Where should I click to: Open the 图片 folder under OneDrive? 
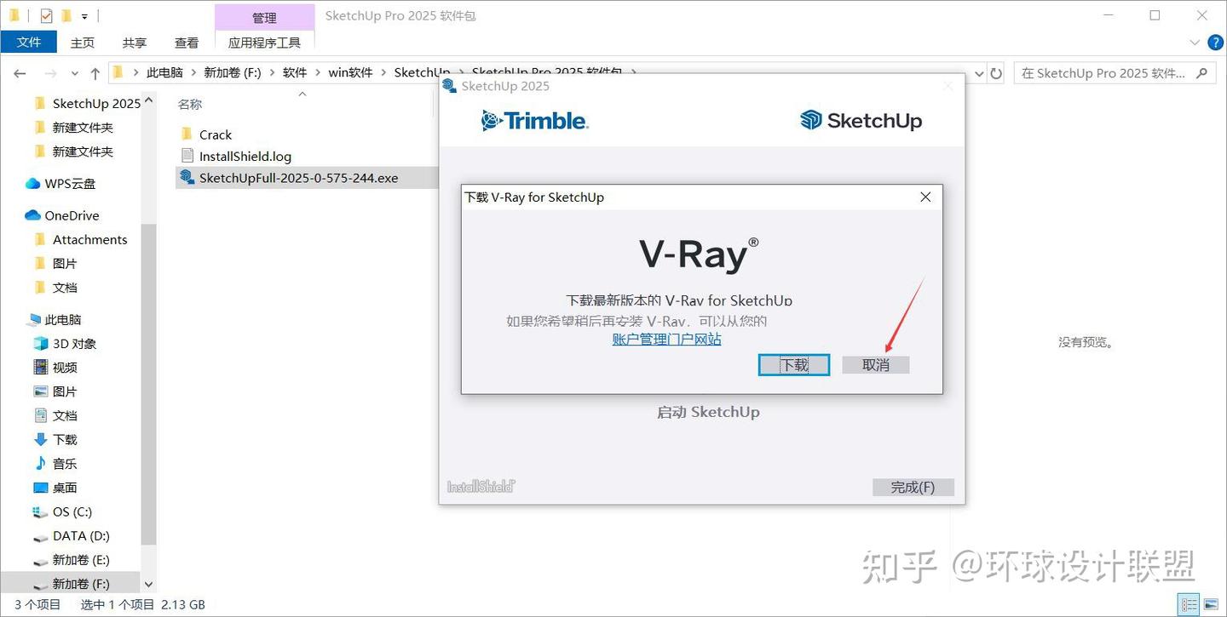click(x=55, y=264)
